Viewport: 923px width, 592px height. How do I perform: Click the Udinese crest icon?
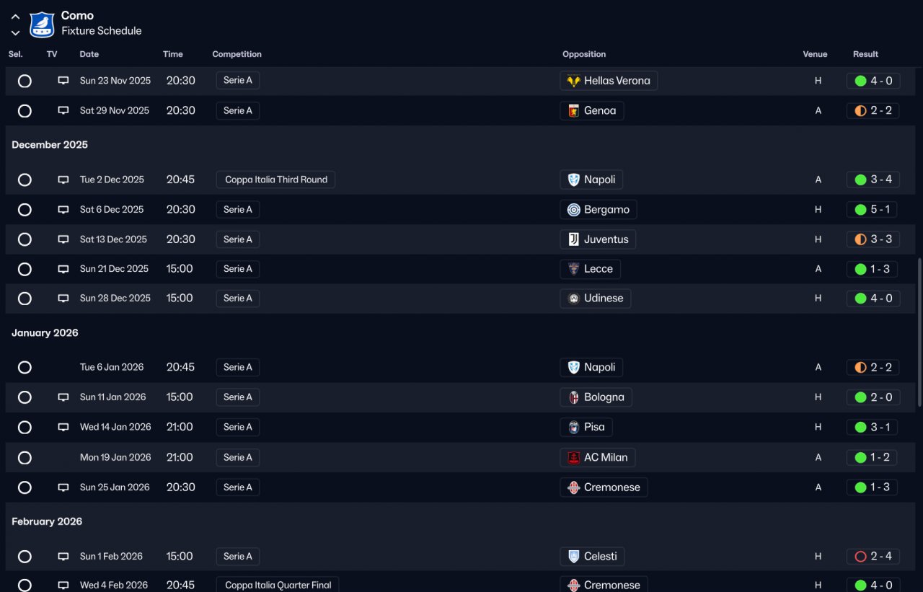coord(574,299)
